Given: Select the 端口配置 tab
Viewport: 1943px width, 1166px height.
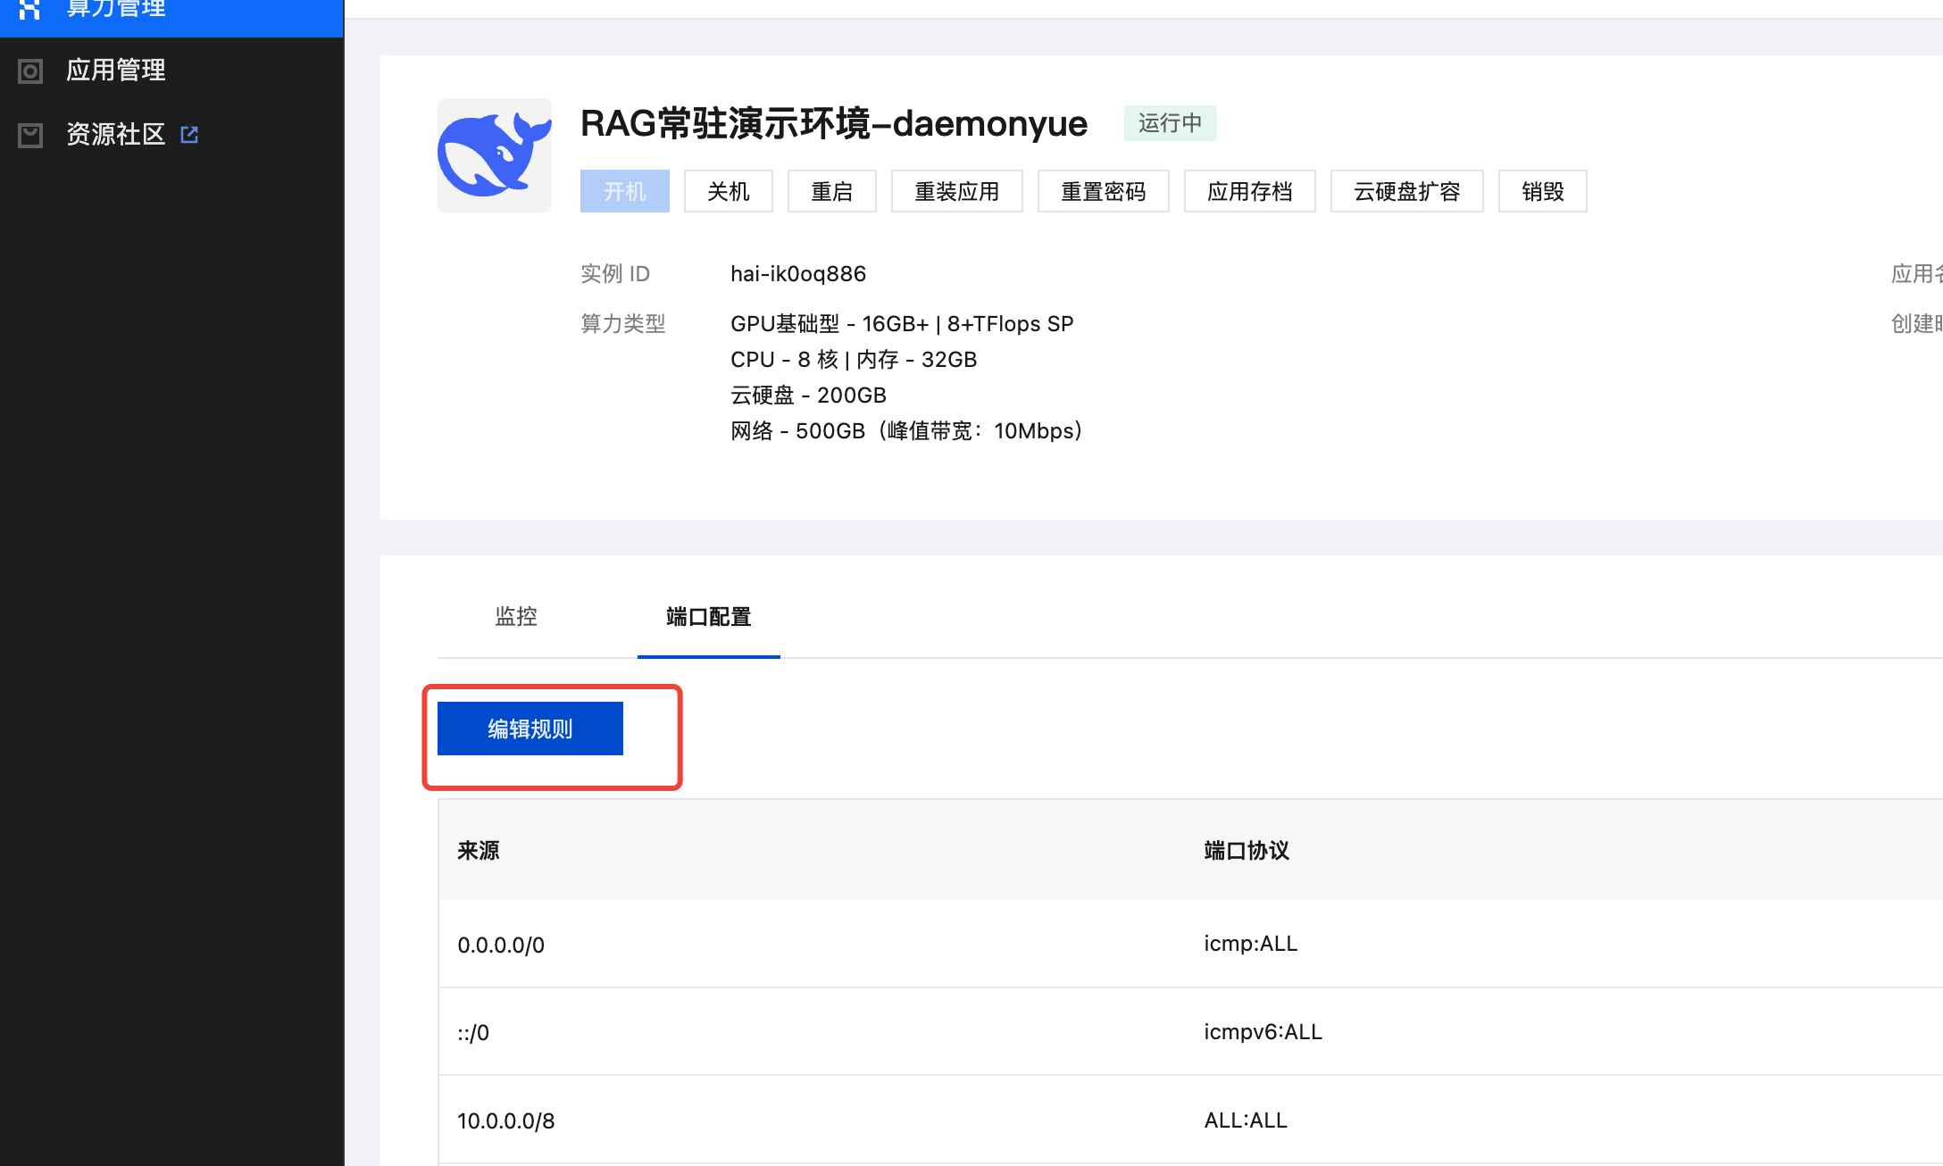Looking at the screenshot, I should click(708, 617).
